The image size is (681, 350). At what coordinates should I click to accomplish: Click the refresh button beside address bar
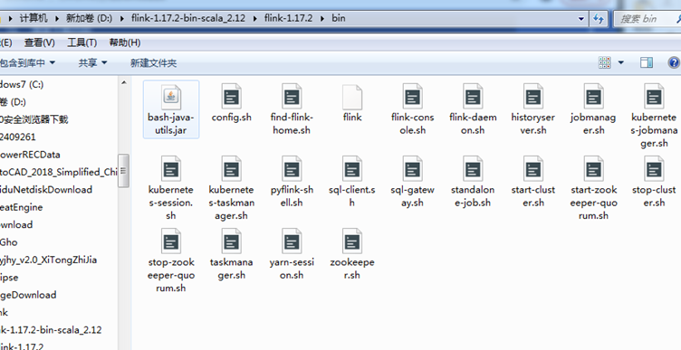[599, 19]
